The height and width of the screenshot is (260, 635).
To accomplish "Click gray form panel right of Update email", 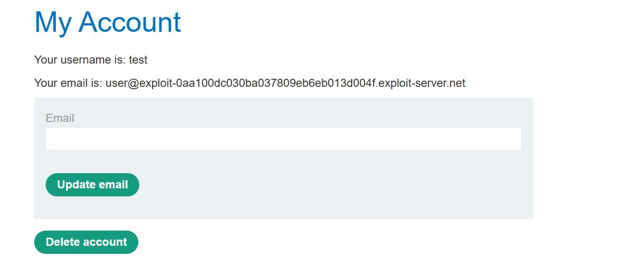I will [x=333, y=185].
